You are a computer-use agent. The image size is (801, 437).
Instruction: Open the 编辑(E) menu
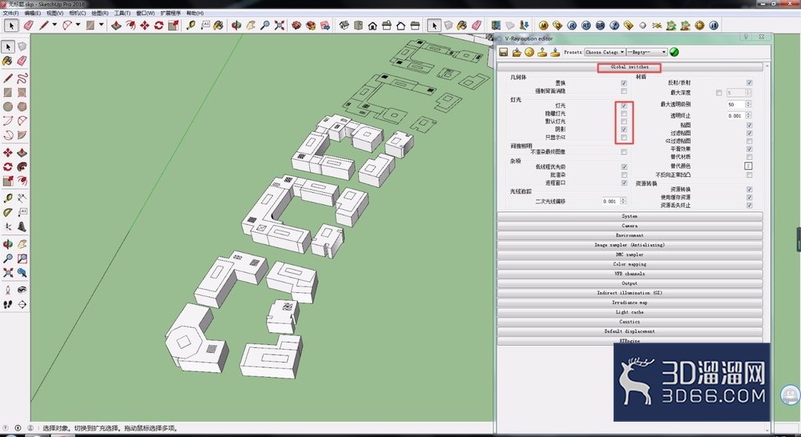pos(32,13)
